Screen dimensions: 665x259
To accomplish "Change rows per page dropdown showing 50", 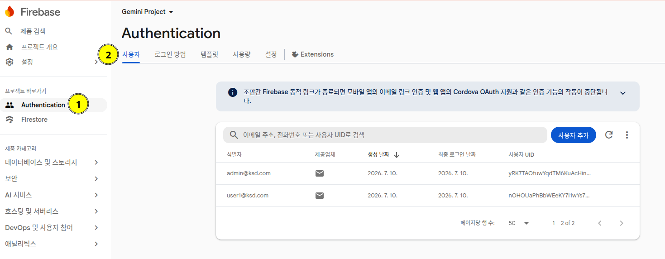I will point(519,223).
